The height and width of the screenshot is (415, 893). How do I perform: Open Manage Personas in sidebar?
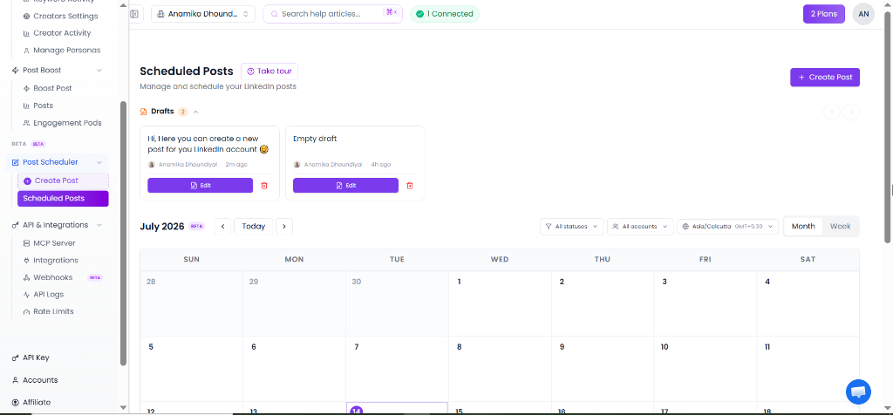62,50
